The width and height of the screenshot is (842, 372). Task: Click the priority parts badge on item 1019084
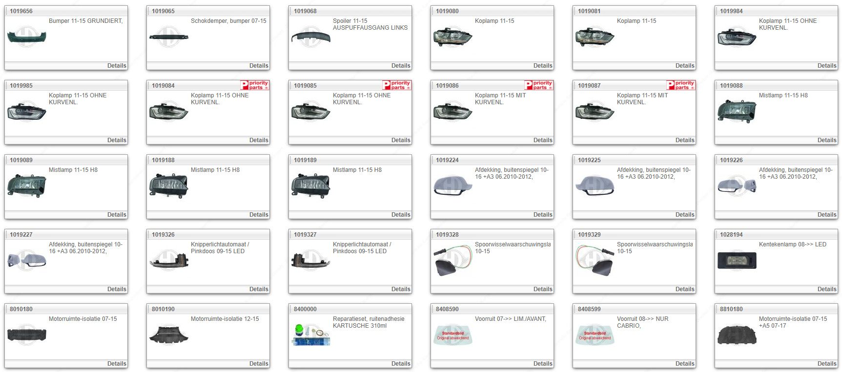[x=255, y=85]
